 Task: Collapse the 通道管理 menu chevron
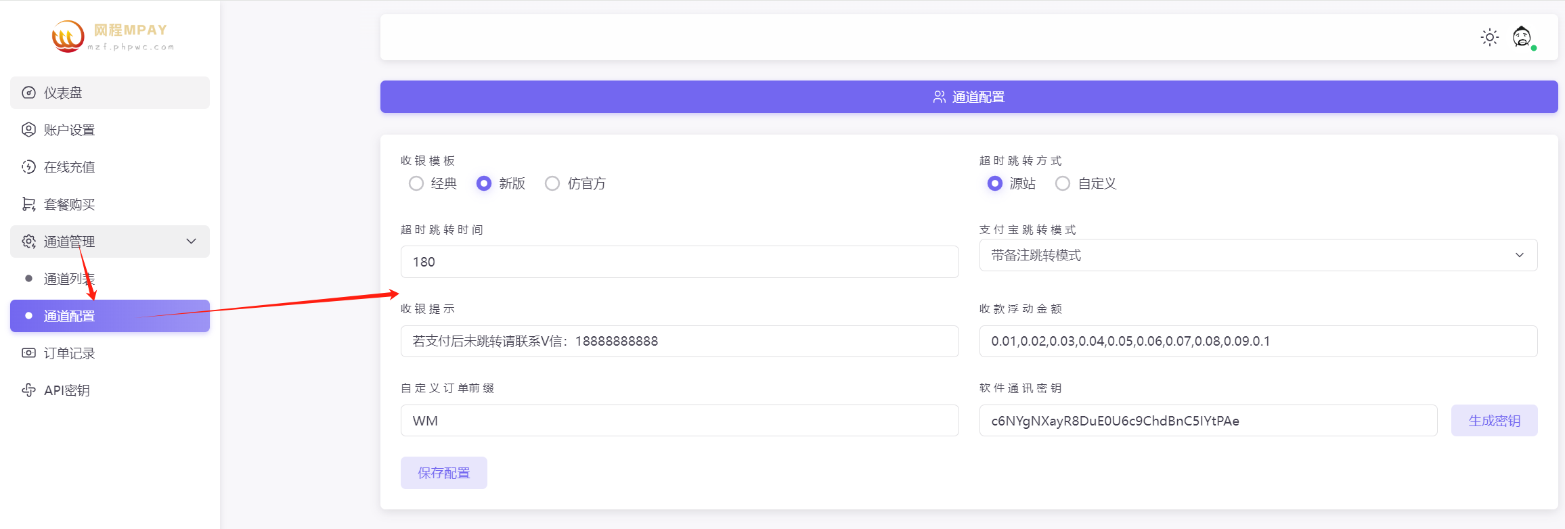192,241
